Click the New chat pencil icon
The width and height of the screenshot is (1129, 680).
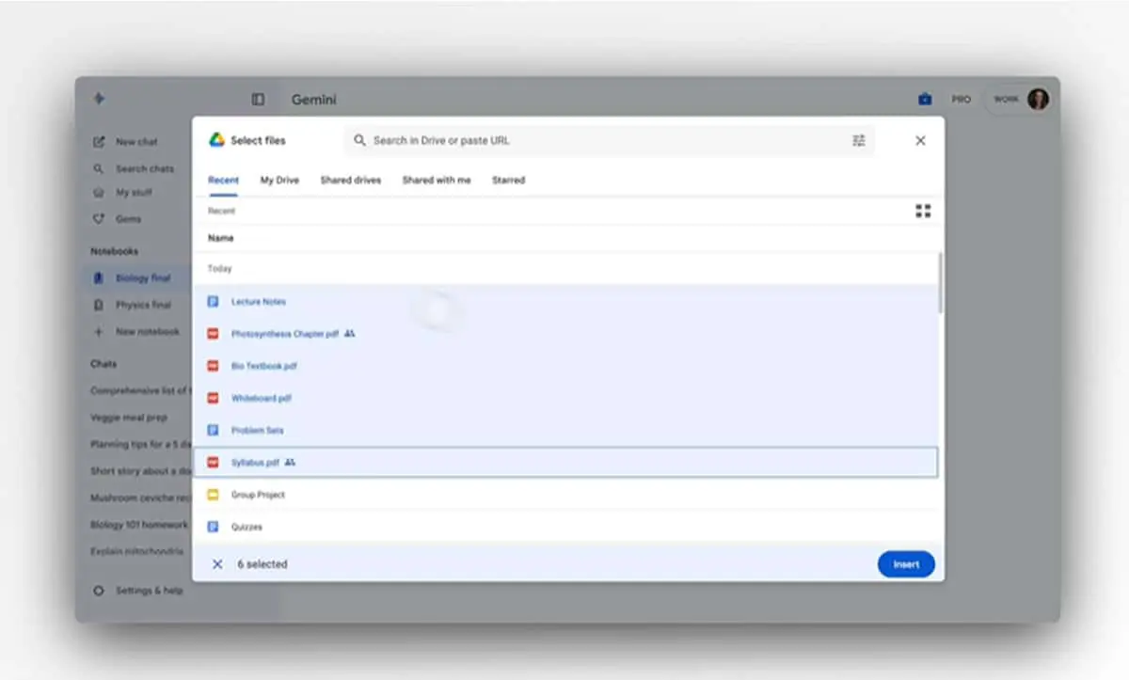coord(98,142)
